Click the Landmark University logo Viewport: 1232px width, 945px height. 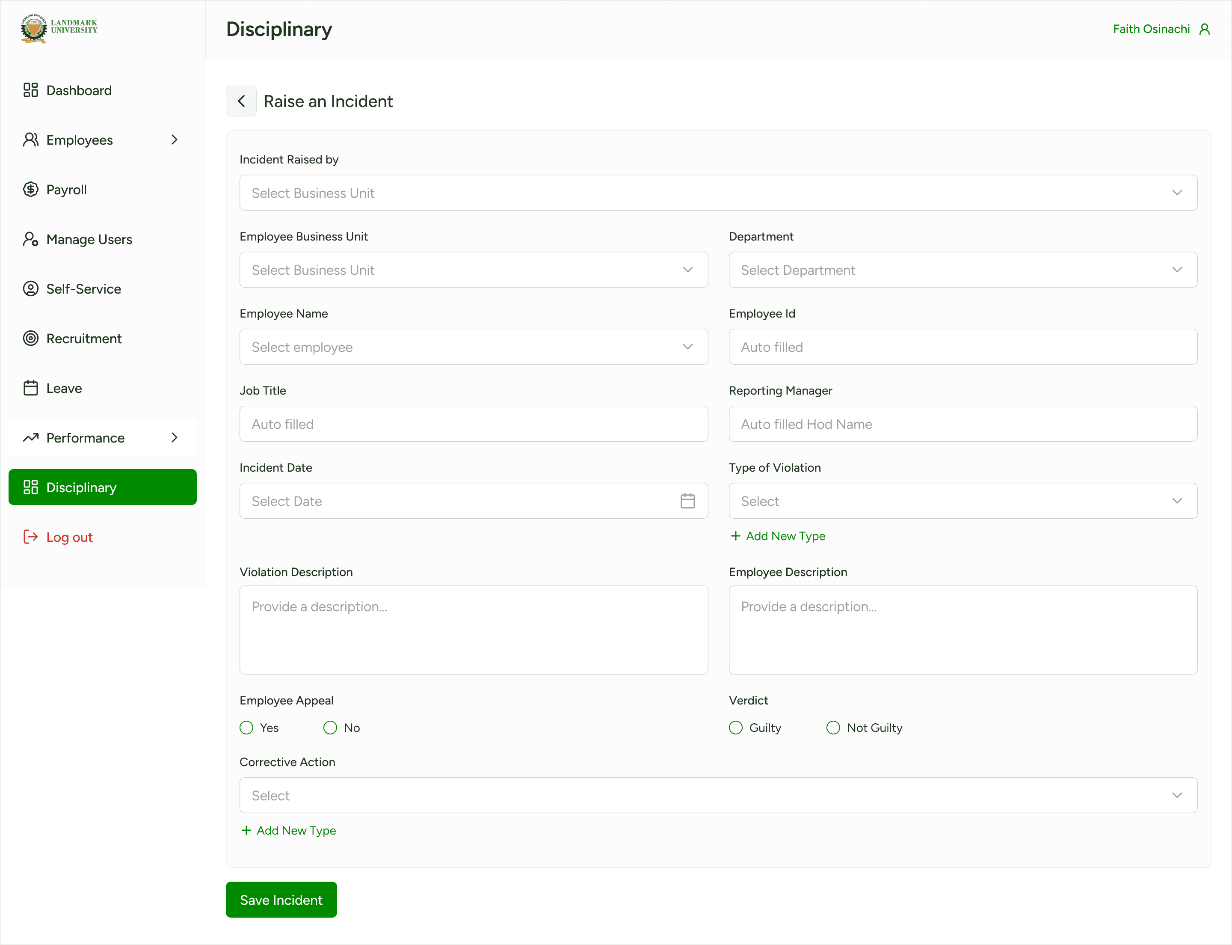click(x=59, y=28)
